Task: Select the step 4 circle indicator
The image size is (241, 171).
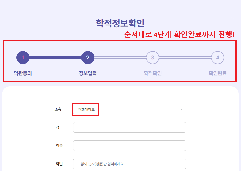Action: tap(218, 58)
